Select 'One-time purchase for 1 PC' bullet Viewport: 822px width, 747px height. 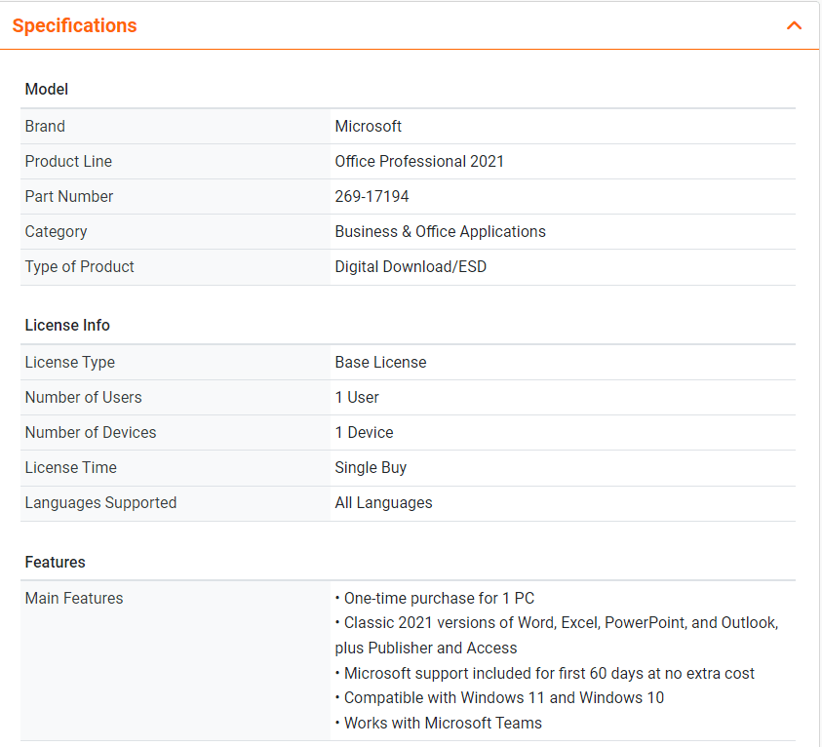(x=435, y=598)
